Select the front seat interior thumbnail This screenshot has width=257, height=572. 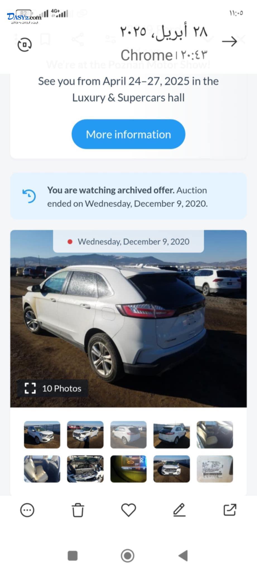(x=215, y=435)
